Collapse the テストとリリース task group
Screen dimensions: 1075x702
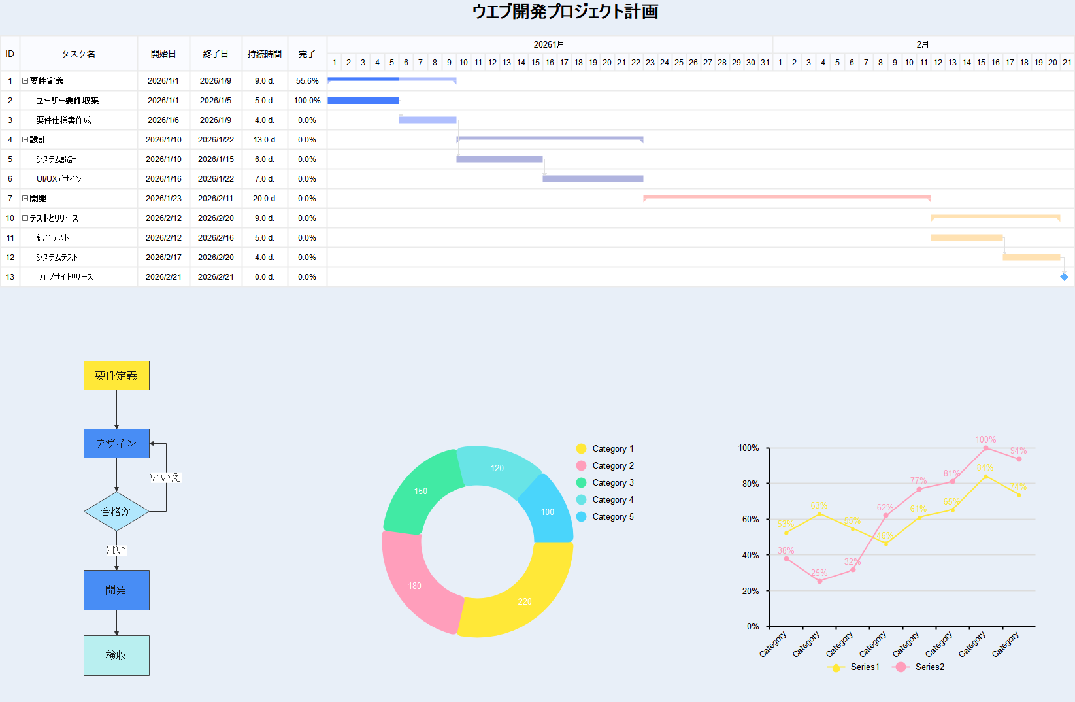[x=25, y=218]
